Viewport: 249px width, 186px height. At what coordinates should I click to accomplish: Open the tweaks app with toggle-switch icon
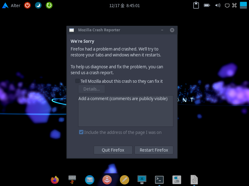[x=177, y=180]
